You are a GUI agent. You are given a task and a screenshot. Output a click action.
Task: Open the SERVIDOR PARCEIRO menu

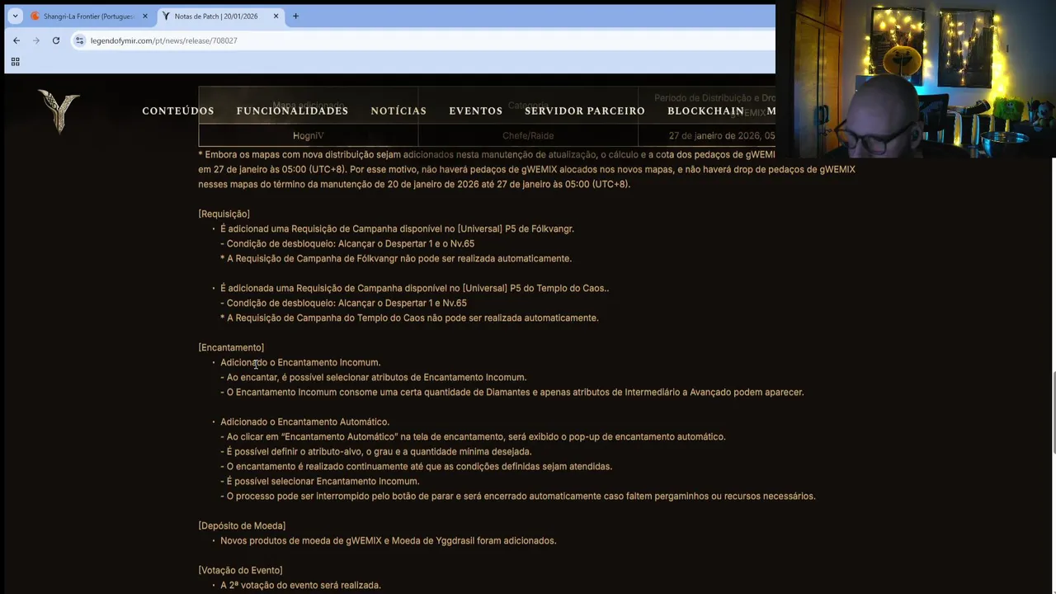[585, 111]
